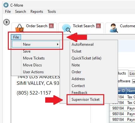Switch to the Lic tab beside Products
135x123 pixels.
[x=132, y=74]
